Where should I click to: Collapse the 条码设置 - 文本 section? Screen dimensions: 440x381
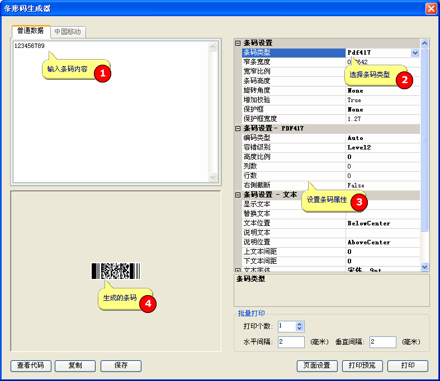pos(238,195)
